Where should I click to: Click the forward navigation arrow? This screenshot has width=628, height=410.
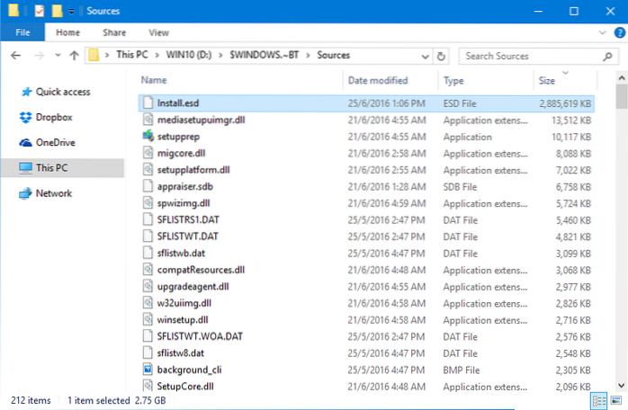[39, 55]
